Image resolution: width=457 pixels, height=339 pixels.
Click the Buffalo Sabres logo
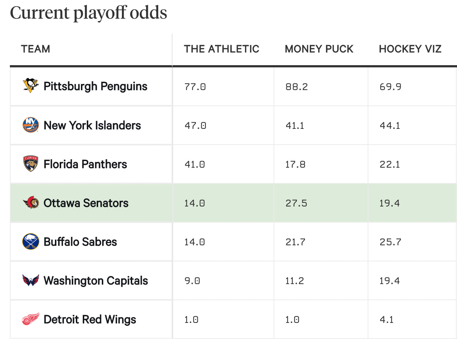point(31,242)
